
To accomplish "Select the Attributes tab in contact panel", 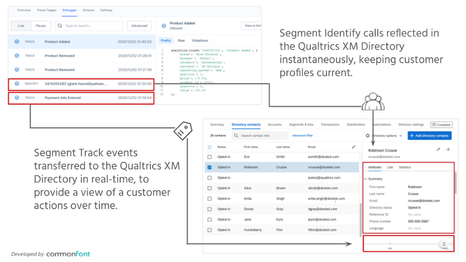I will coord(375,168).
